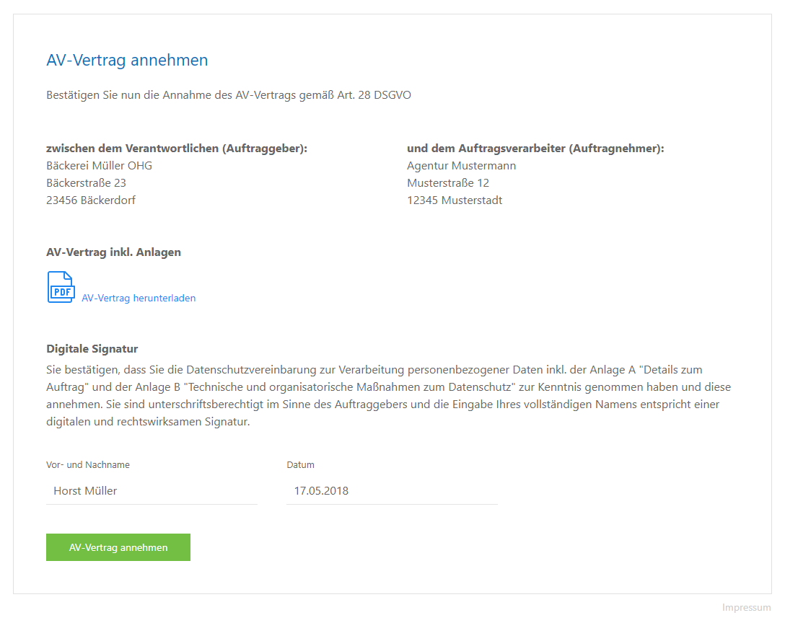
Task: Click the PDF document icon
Action: coord(61,287)
